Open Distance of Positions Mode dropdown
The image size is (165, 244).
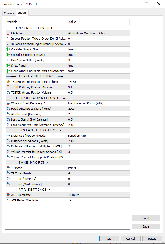click(x=98, y=136)
